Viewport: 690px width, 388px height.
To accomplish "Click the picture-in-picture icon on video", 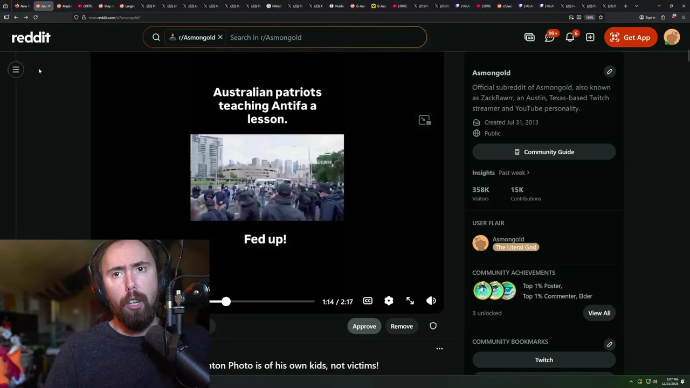I will pyautogui.click(x=425, y=120).
